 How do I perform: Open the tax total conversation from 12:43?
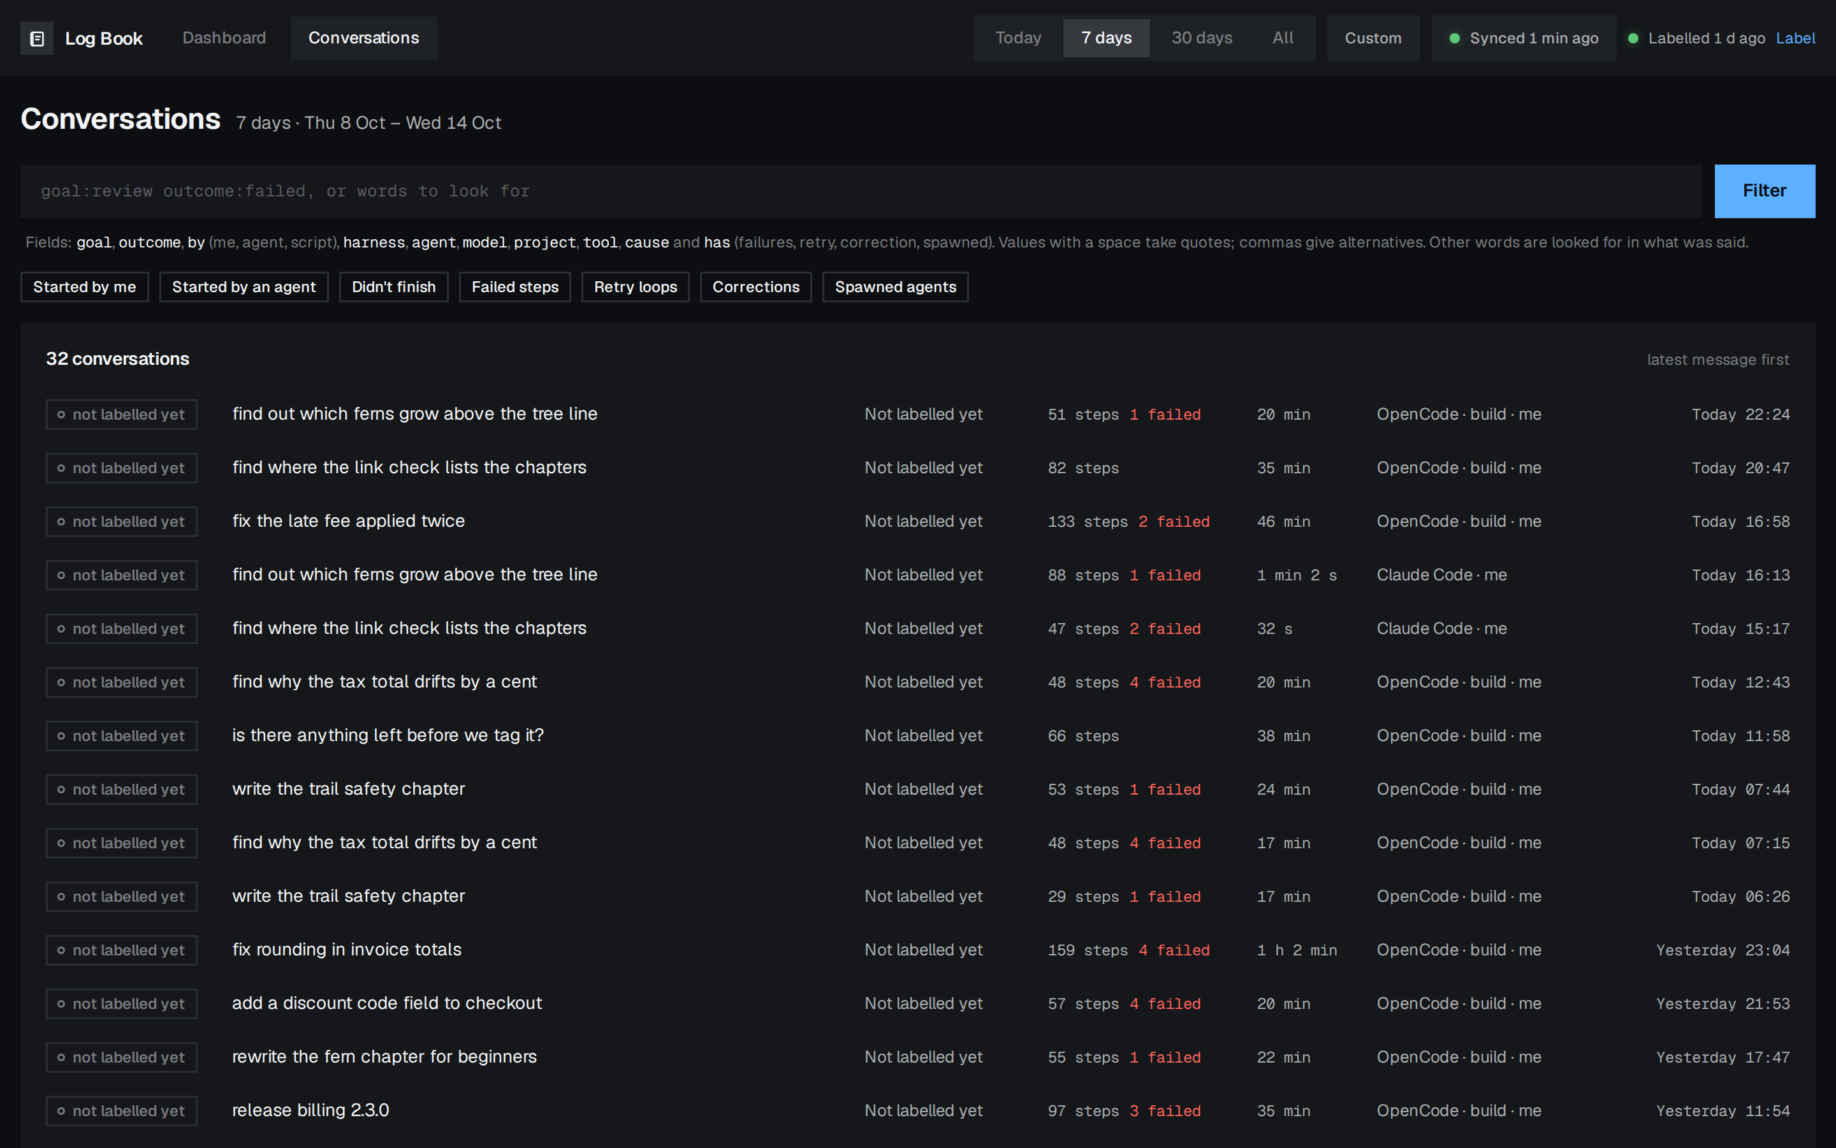tap(384, 682)
